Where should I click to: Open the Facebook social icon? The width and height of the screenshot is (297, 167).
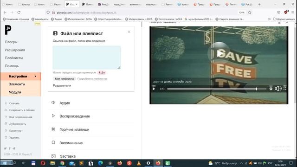(x=10, y=148)
